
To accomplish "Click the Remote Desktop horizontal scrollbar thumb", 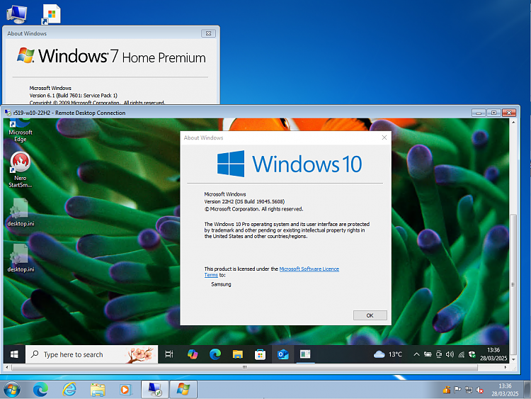I will (x=244, y=367).
